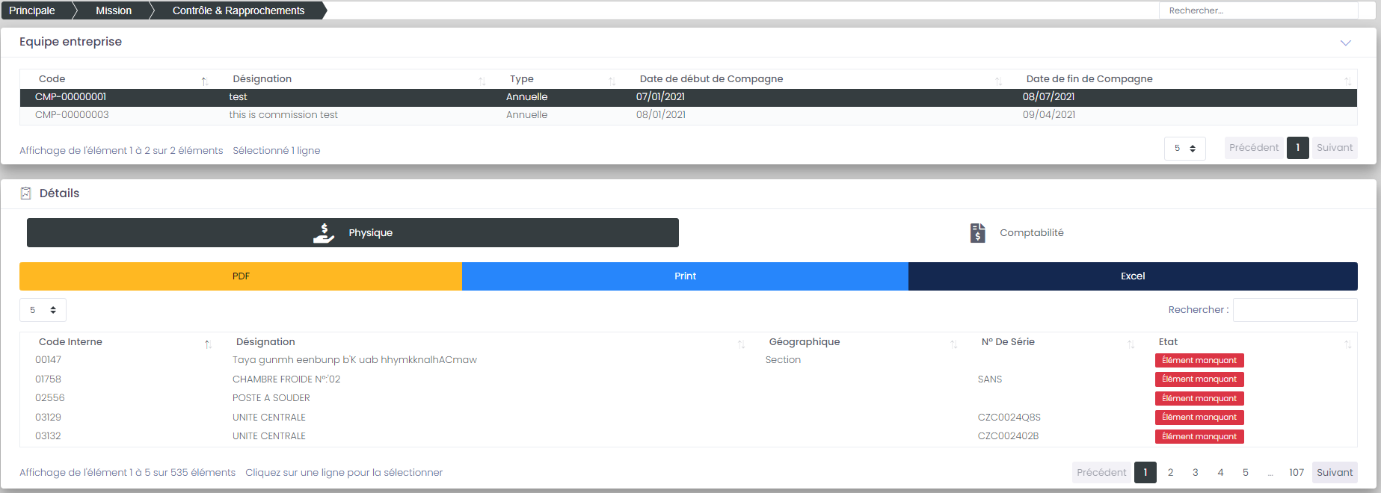The image size is (1381, 493).
Task: Sort company table by Code column arrow
Action: (204, 81)
